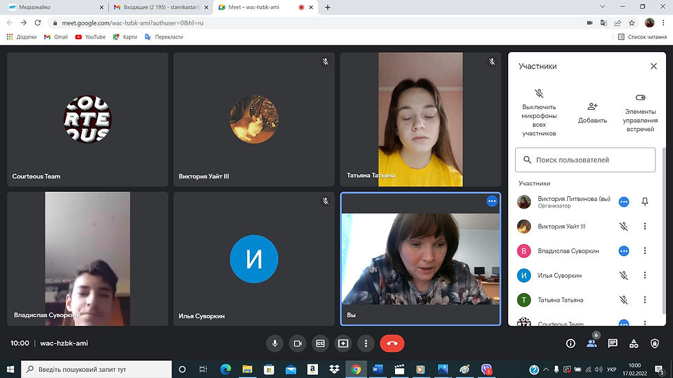Click Выключить микрофоны всех участников

click(x=539, y=113)
